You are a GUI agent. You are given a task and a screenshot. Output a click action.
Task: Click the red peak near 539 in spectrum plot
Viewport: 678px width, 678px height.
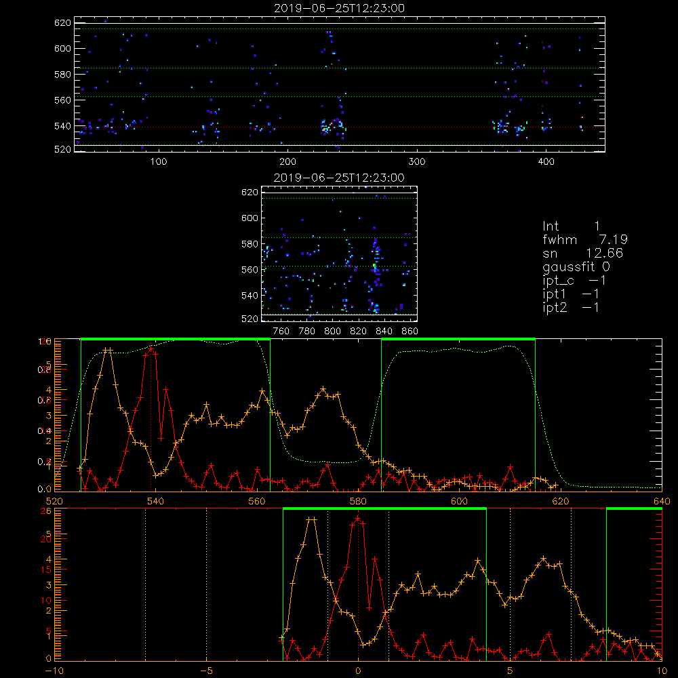pos(151,348)
